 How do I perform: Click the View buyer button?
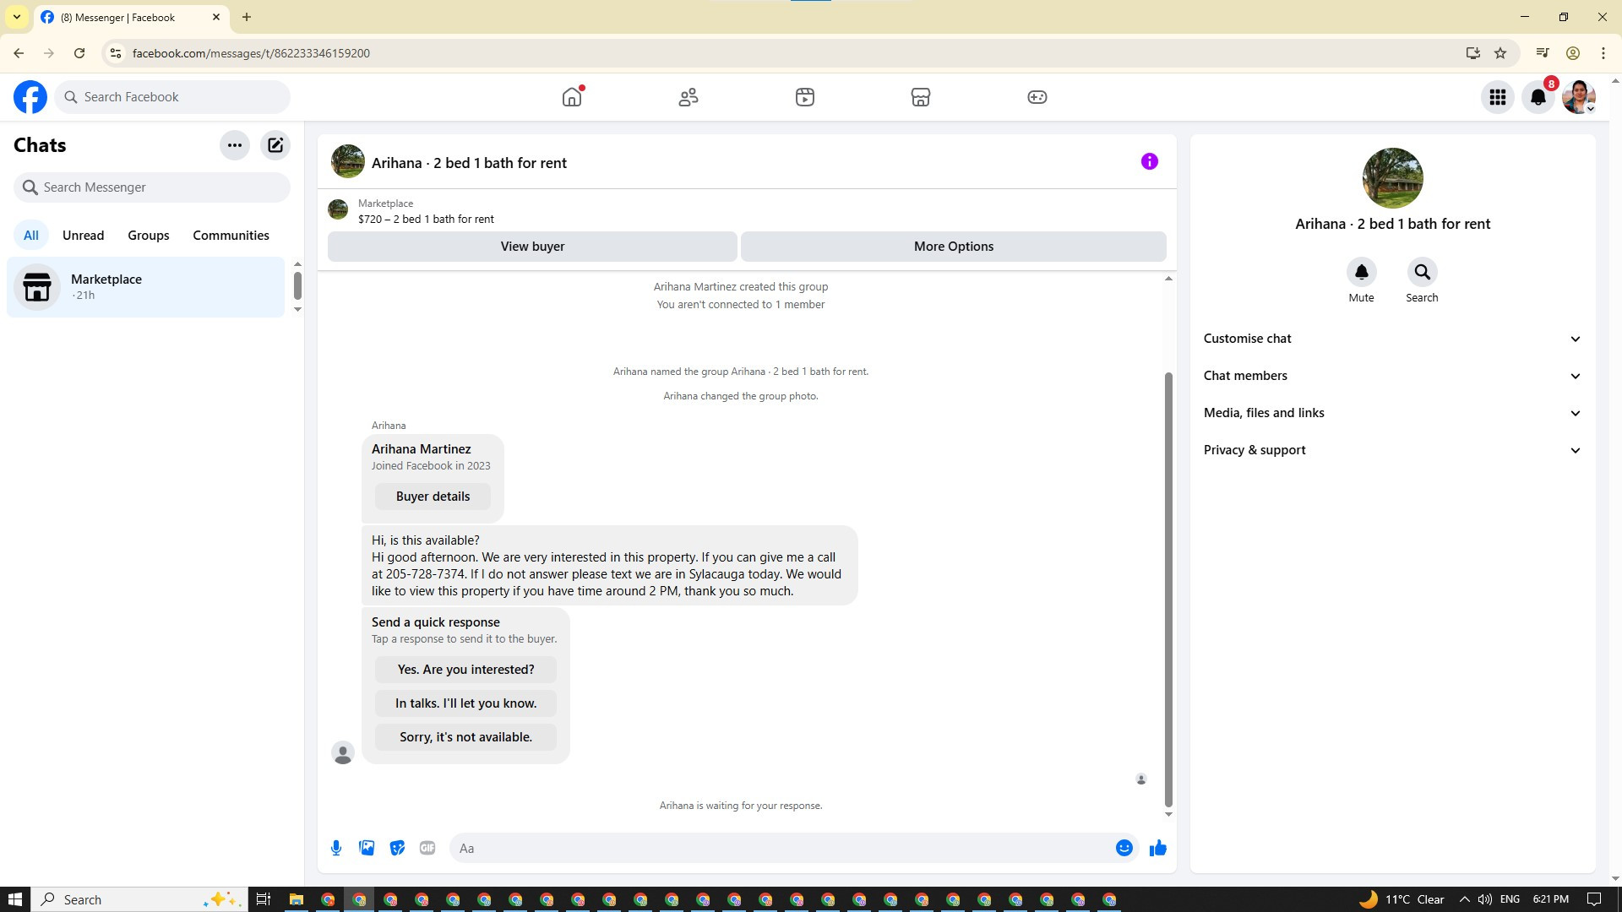[532, 247]
